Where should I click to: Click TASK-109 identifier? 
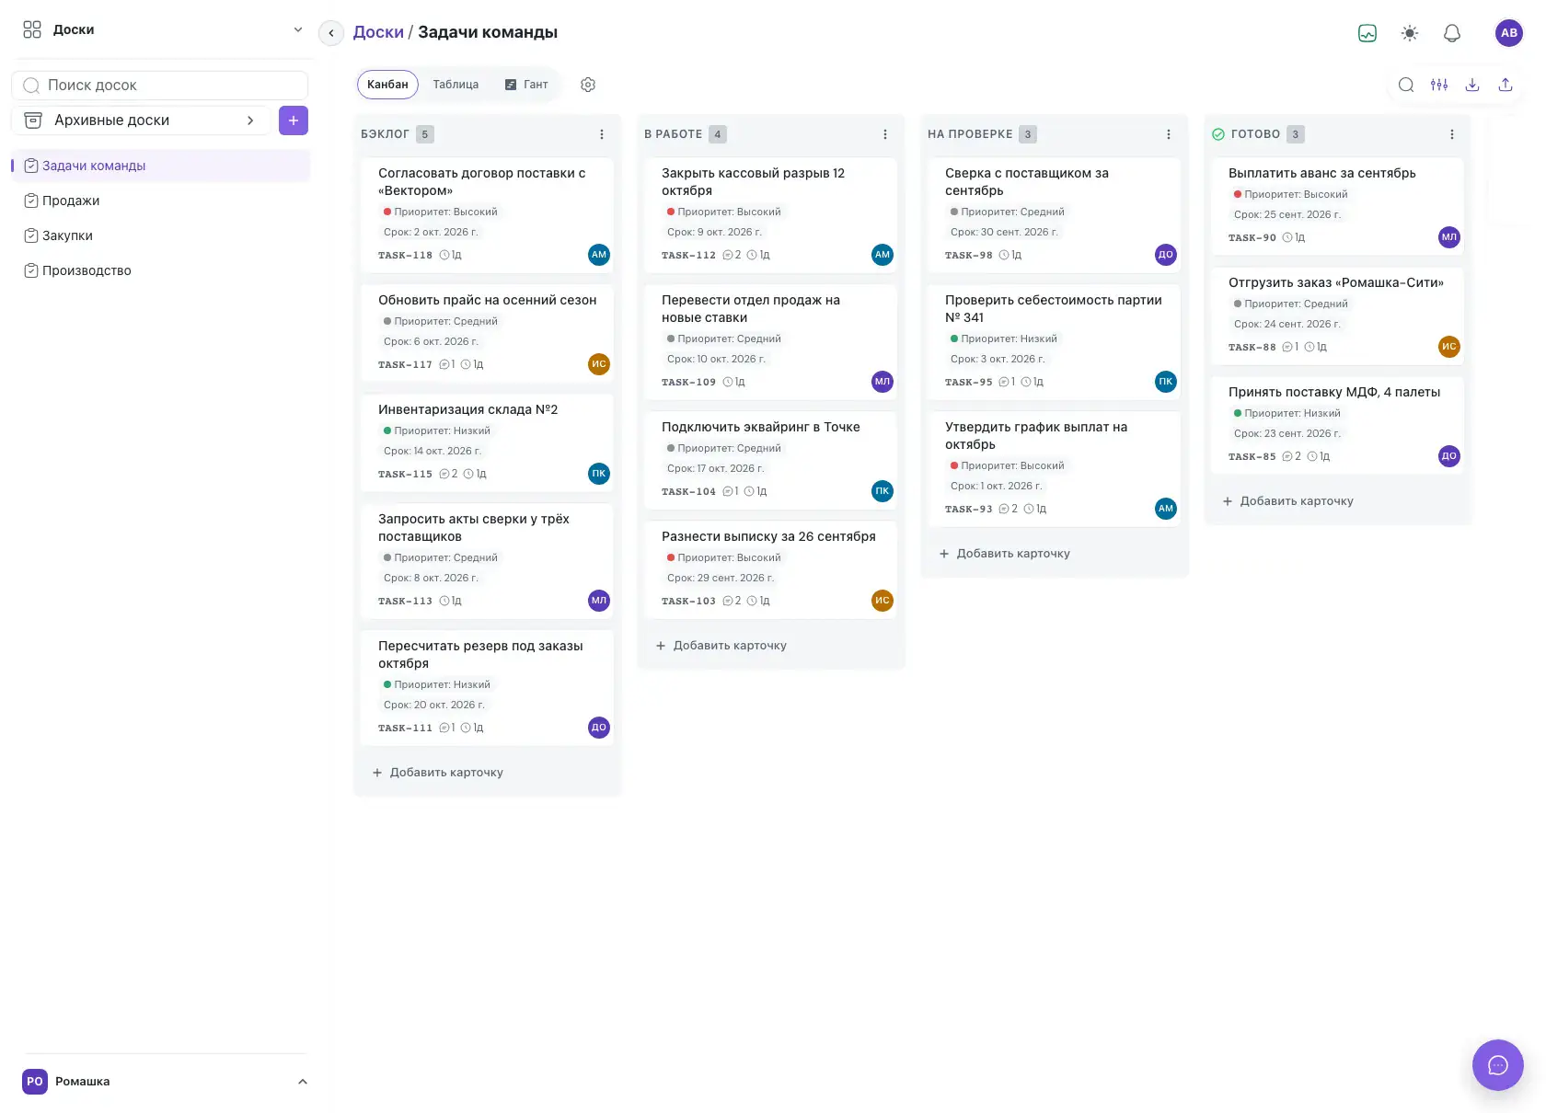click(688, 382)
